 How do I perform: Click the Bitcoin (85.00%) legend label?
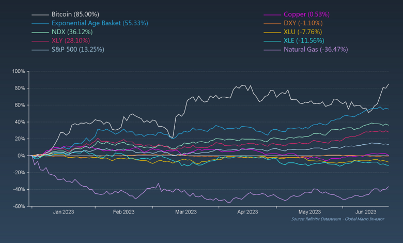click(75, 14)
